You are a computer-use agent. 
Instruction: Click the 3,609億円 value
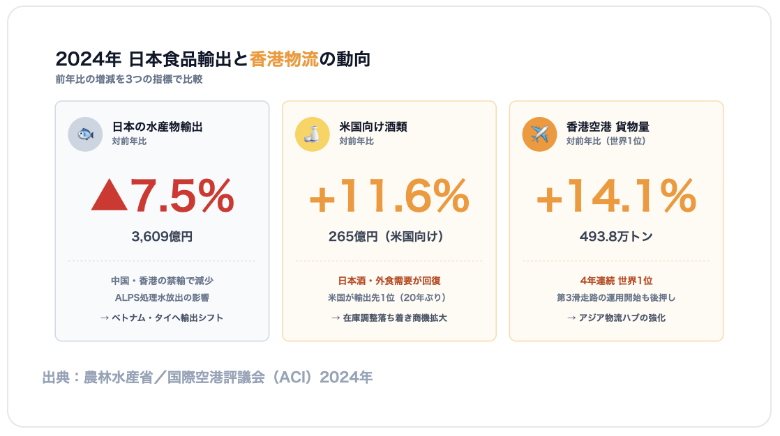pos(162,236)
